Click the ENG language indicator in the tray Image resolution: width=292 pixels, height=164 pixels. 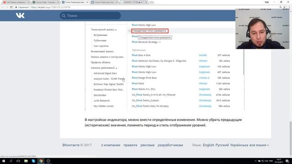(x=271, y=161)
